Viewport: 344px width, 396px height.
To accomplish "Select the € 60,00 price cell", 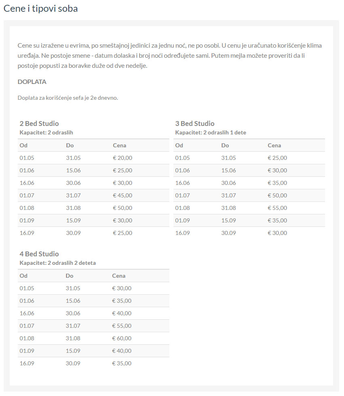I will click(122, 338).
